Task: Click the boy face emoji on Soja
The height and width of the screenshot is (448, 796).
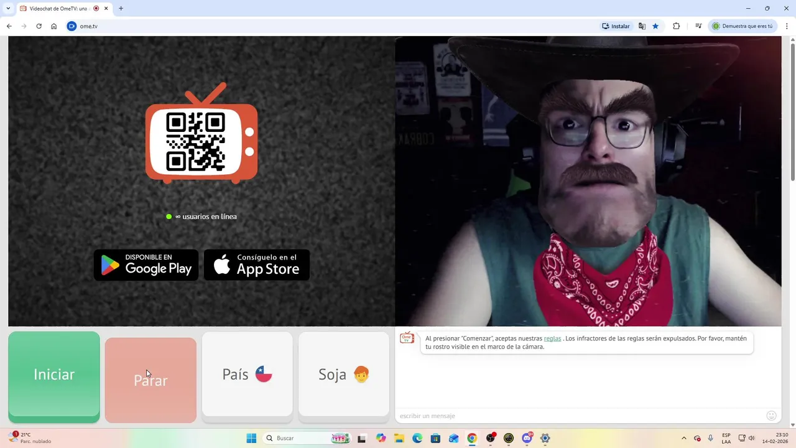Action: tap(361, 374)
